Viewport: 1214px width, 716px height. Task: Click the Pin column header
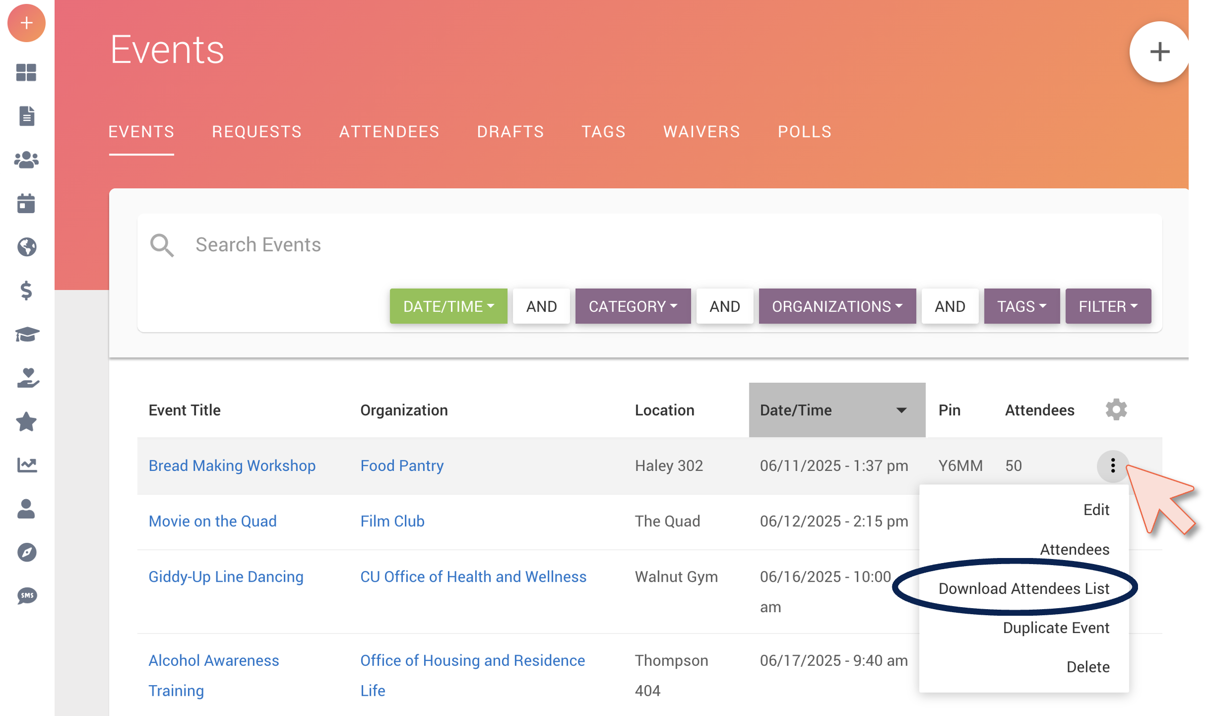950,410
